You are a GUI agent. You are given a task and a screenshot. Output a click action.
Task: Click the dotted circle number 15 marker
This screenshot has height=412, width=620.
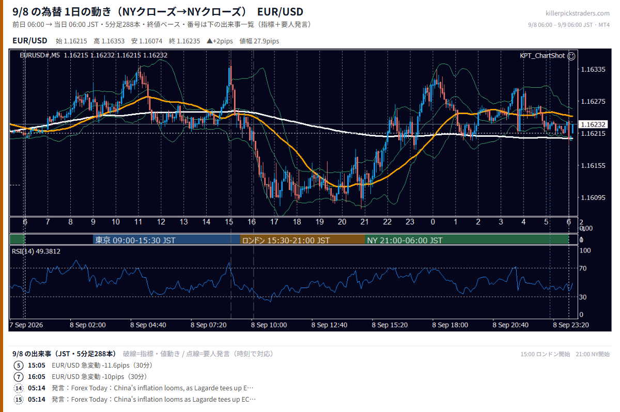click(19, 400)
